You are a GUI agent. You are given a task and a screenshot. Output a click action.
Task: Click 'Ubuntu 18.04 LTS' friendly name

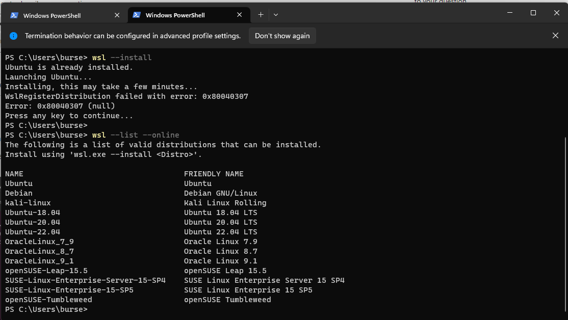[x=221, y=212]
